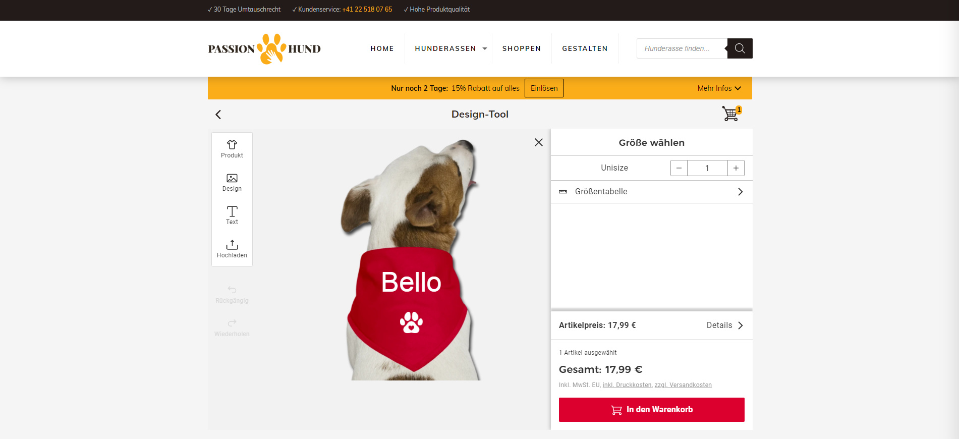This screenshot has height=439, width=959.
Task: Click the search magnifier button
Action: point(740,48)
